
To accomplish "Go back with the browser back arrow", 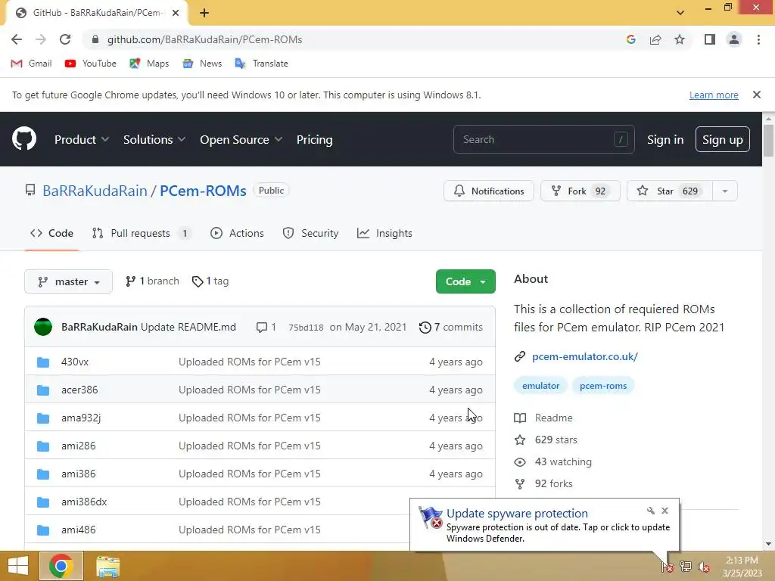I will point(17,39).
